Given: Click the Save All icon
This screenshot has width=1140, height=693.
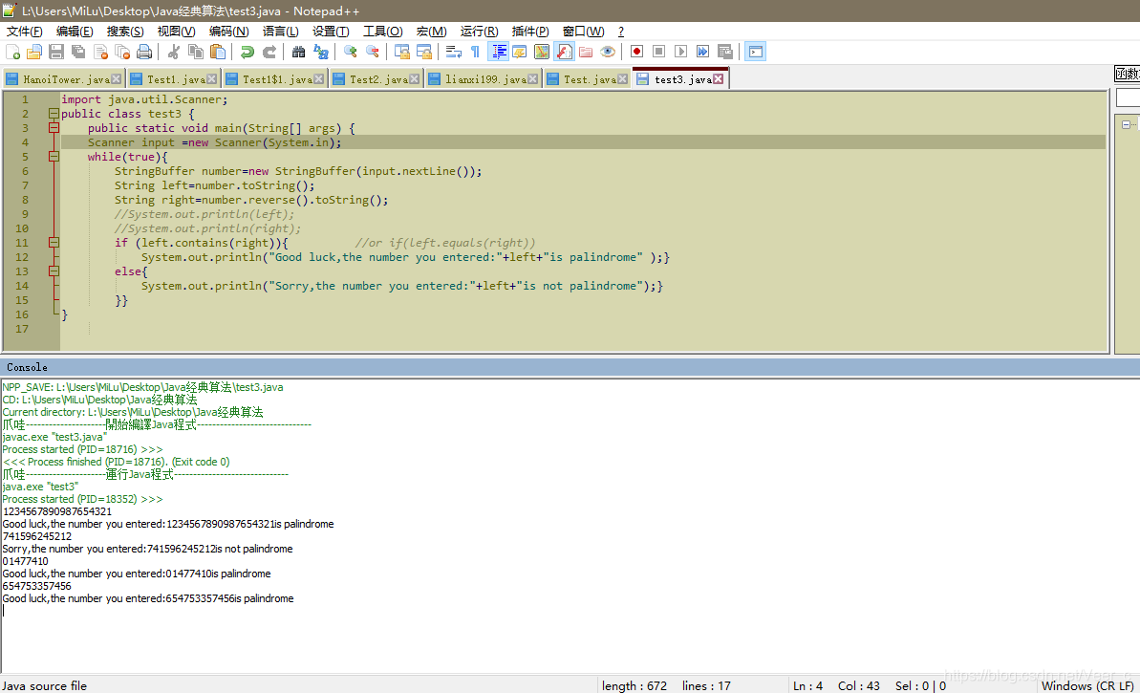Looking at the screenshot, I should [x=77, y=52].
